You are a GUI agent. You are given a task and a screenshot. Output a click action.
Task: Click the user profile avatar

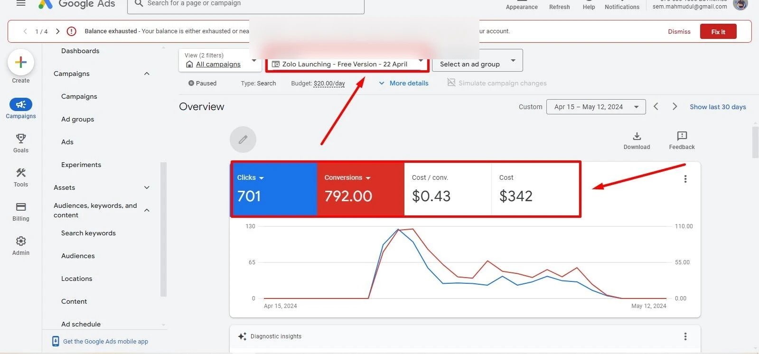pos(740,4)
